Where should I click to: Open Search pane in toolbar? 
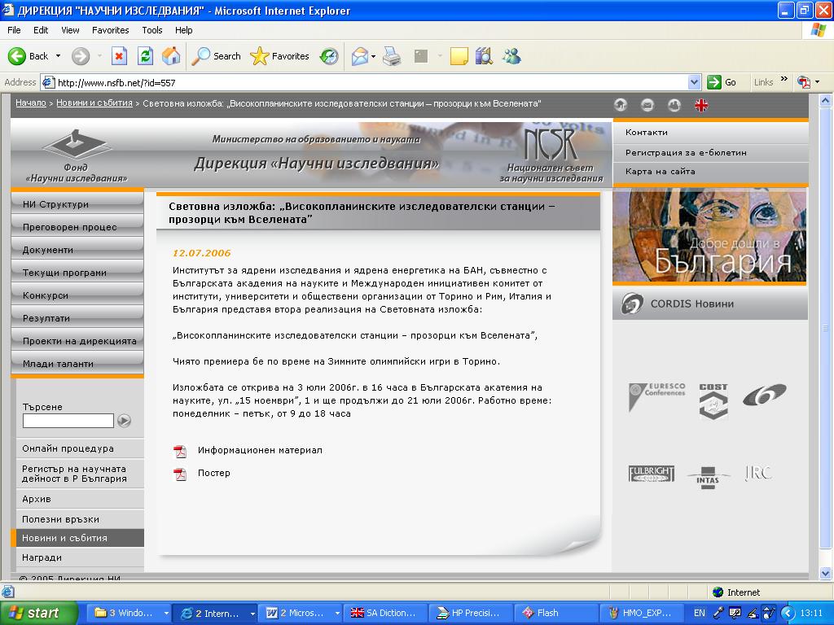click(x=216, y=56)
